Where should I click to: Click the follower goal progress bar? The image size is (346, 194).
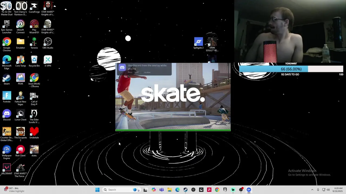291,69
